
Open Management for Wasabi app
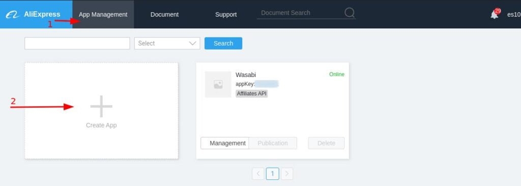224,143
